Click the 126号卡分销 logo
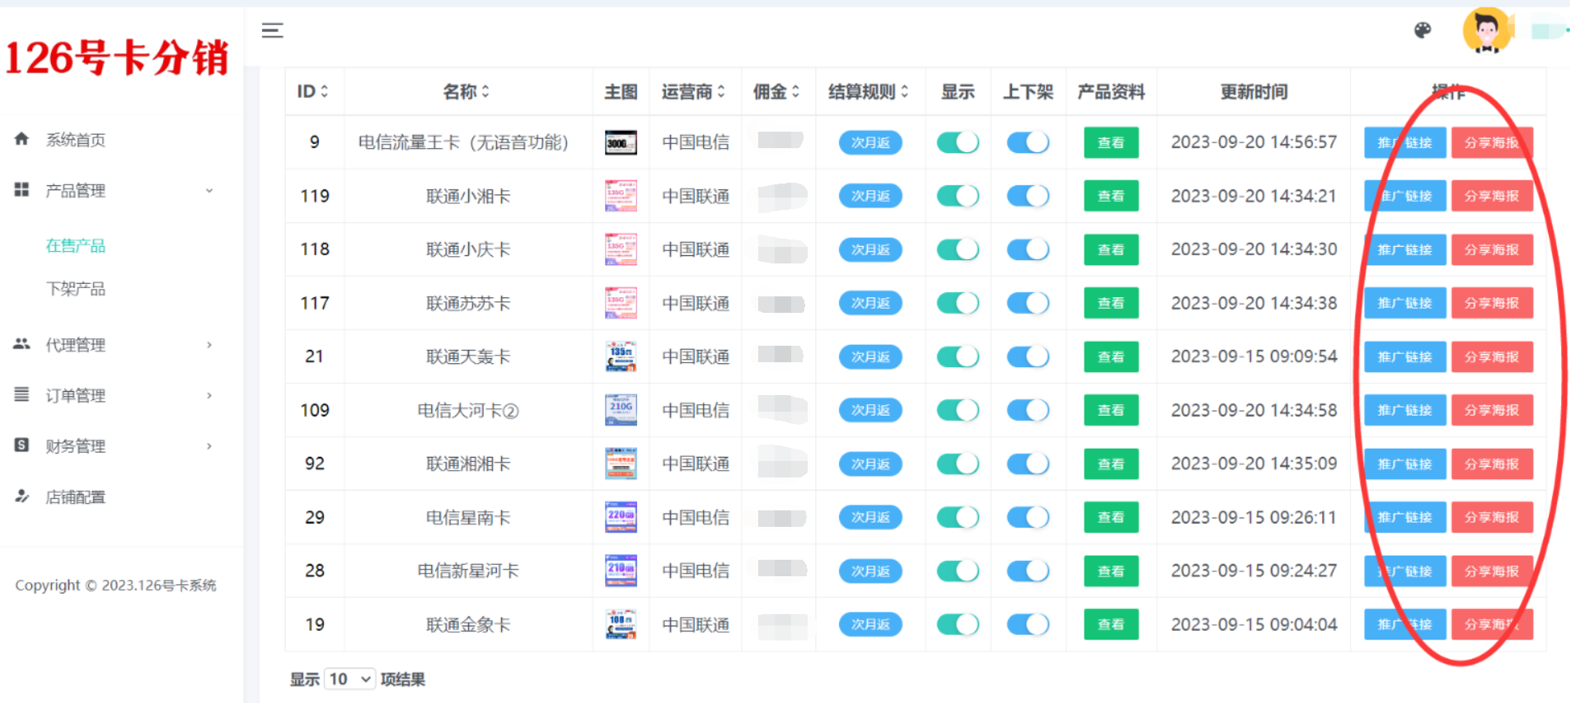 tap(117, 58)
